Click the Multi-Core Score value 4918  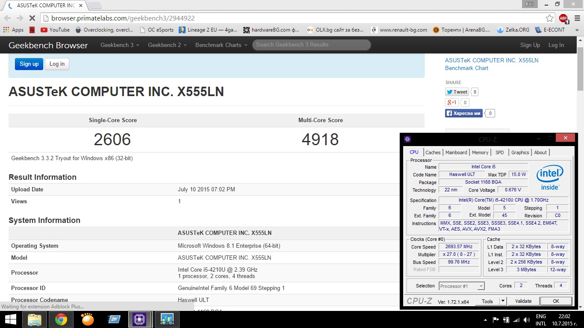pos(320,140)
